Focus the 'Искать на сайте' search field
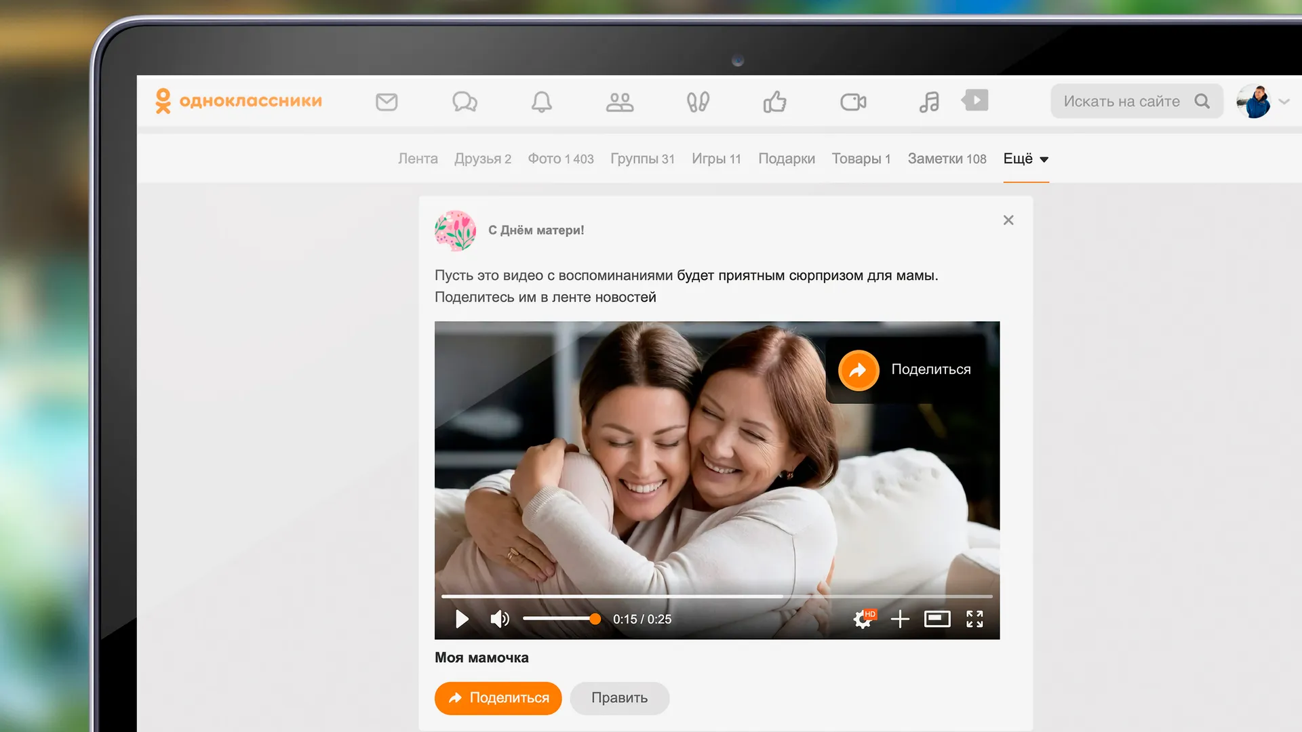 tap(1137, 101)
